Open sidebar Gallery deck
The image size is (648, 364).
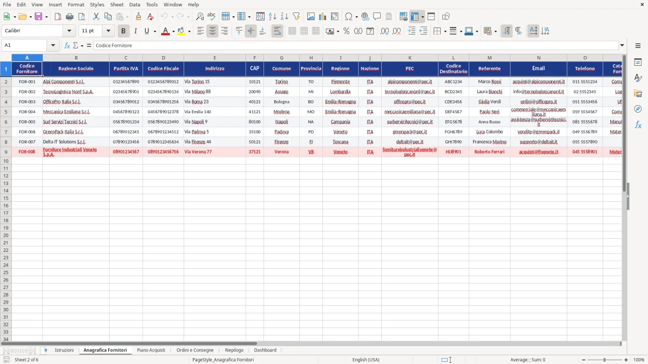tap(638, 94)
